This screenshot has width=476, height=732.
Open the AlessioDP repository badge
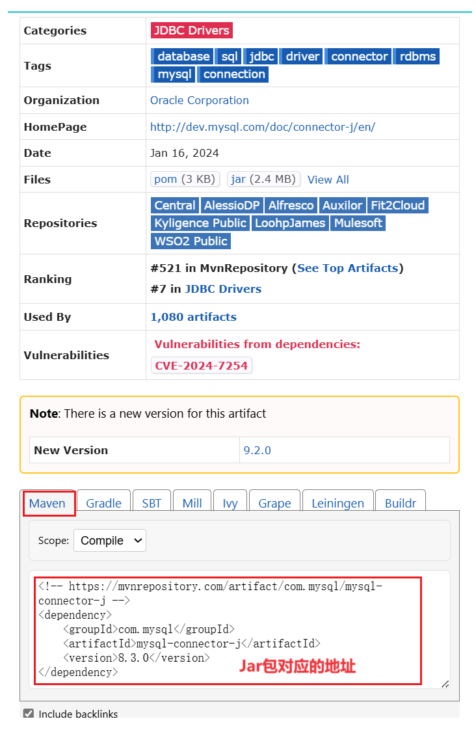tap(231, 206)
